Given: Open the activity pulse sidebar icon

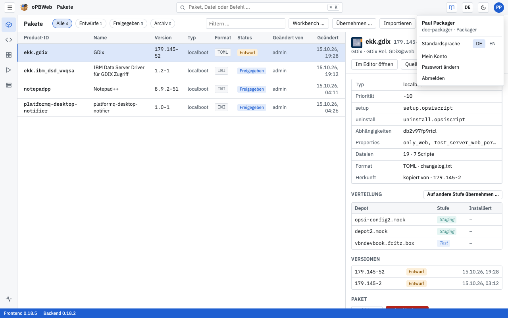Looking at the screenshot, I should (x=9, y=299).
